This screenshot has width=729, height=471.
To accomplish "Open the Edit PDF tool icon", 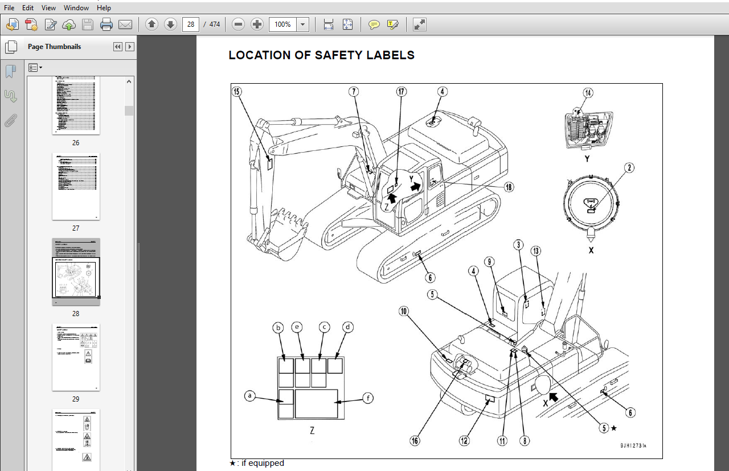I will 50,24.
